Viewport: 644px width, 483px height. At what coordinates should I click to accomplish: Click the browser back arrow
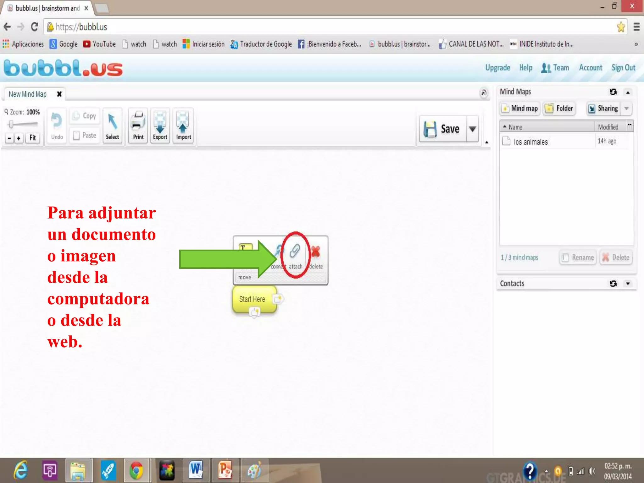click(x=7, y=27)
